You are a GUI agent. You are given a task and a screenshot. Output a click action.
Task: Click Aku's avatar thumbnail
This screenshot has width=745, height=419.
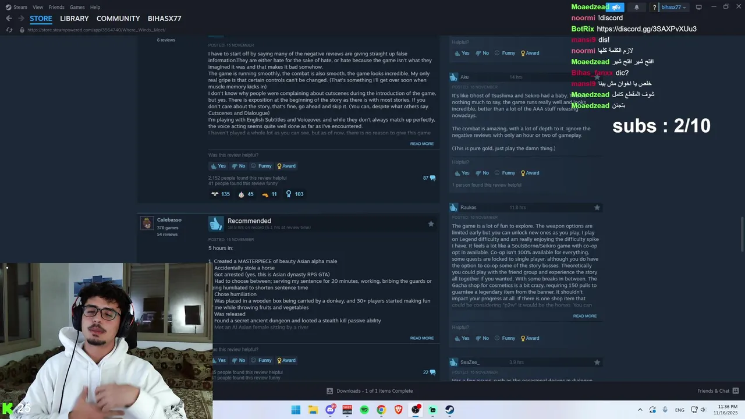[453, 77]
